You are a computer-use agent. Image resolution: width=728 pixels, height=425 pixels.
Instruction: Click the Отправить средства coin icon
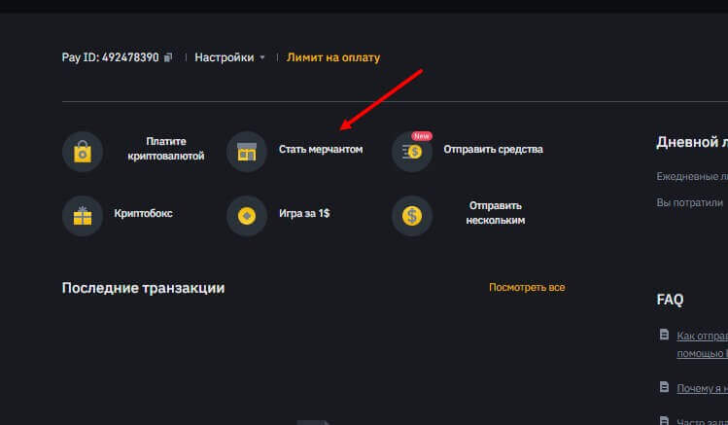(412, 151)
